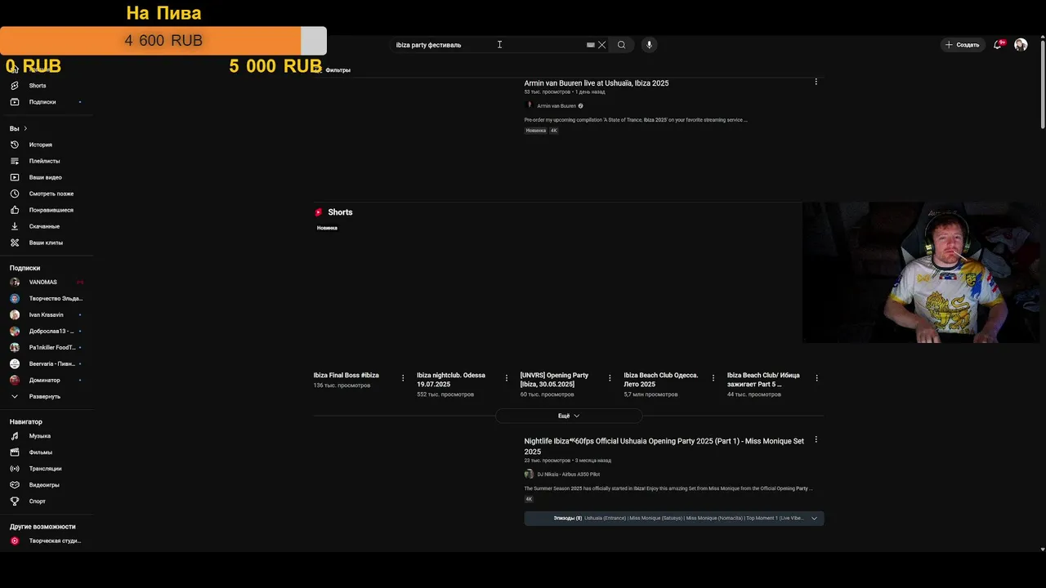Open Творчество Эльда... channel subscription
Viewport: 1046px width, 588px height.
point(46,298)
